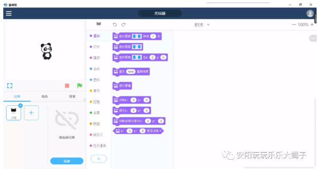Open the code view toggle icon
This screenshot has height=169, width=318.
(x=313, y=38)
